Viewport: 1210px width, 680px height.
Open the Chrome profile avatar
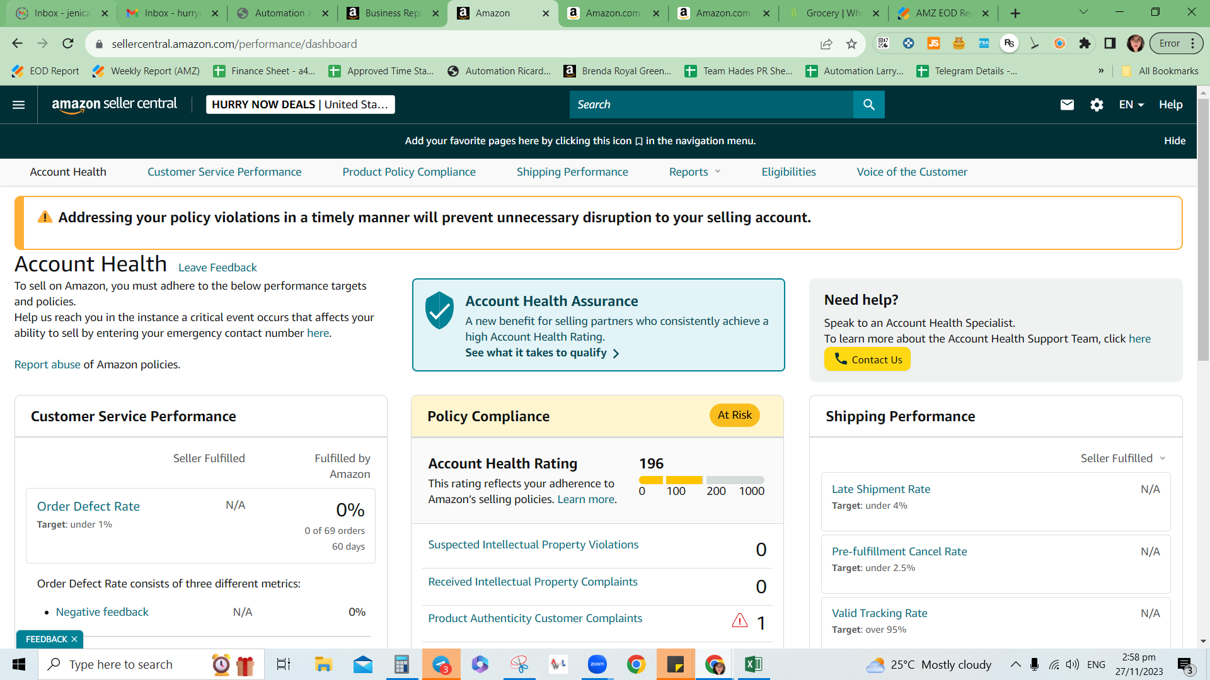click(x=1136, y=43)
